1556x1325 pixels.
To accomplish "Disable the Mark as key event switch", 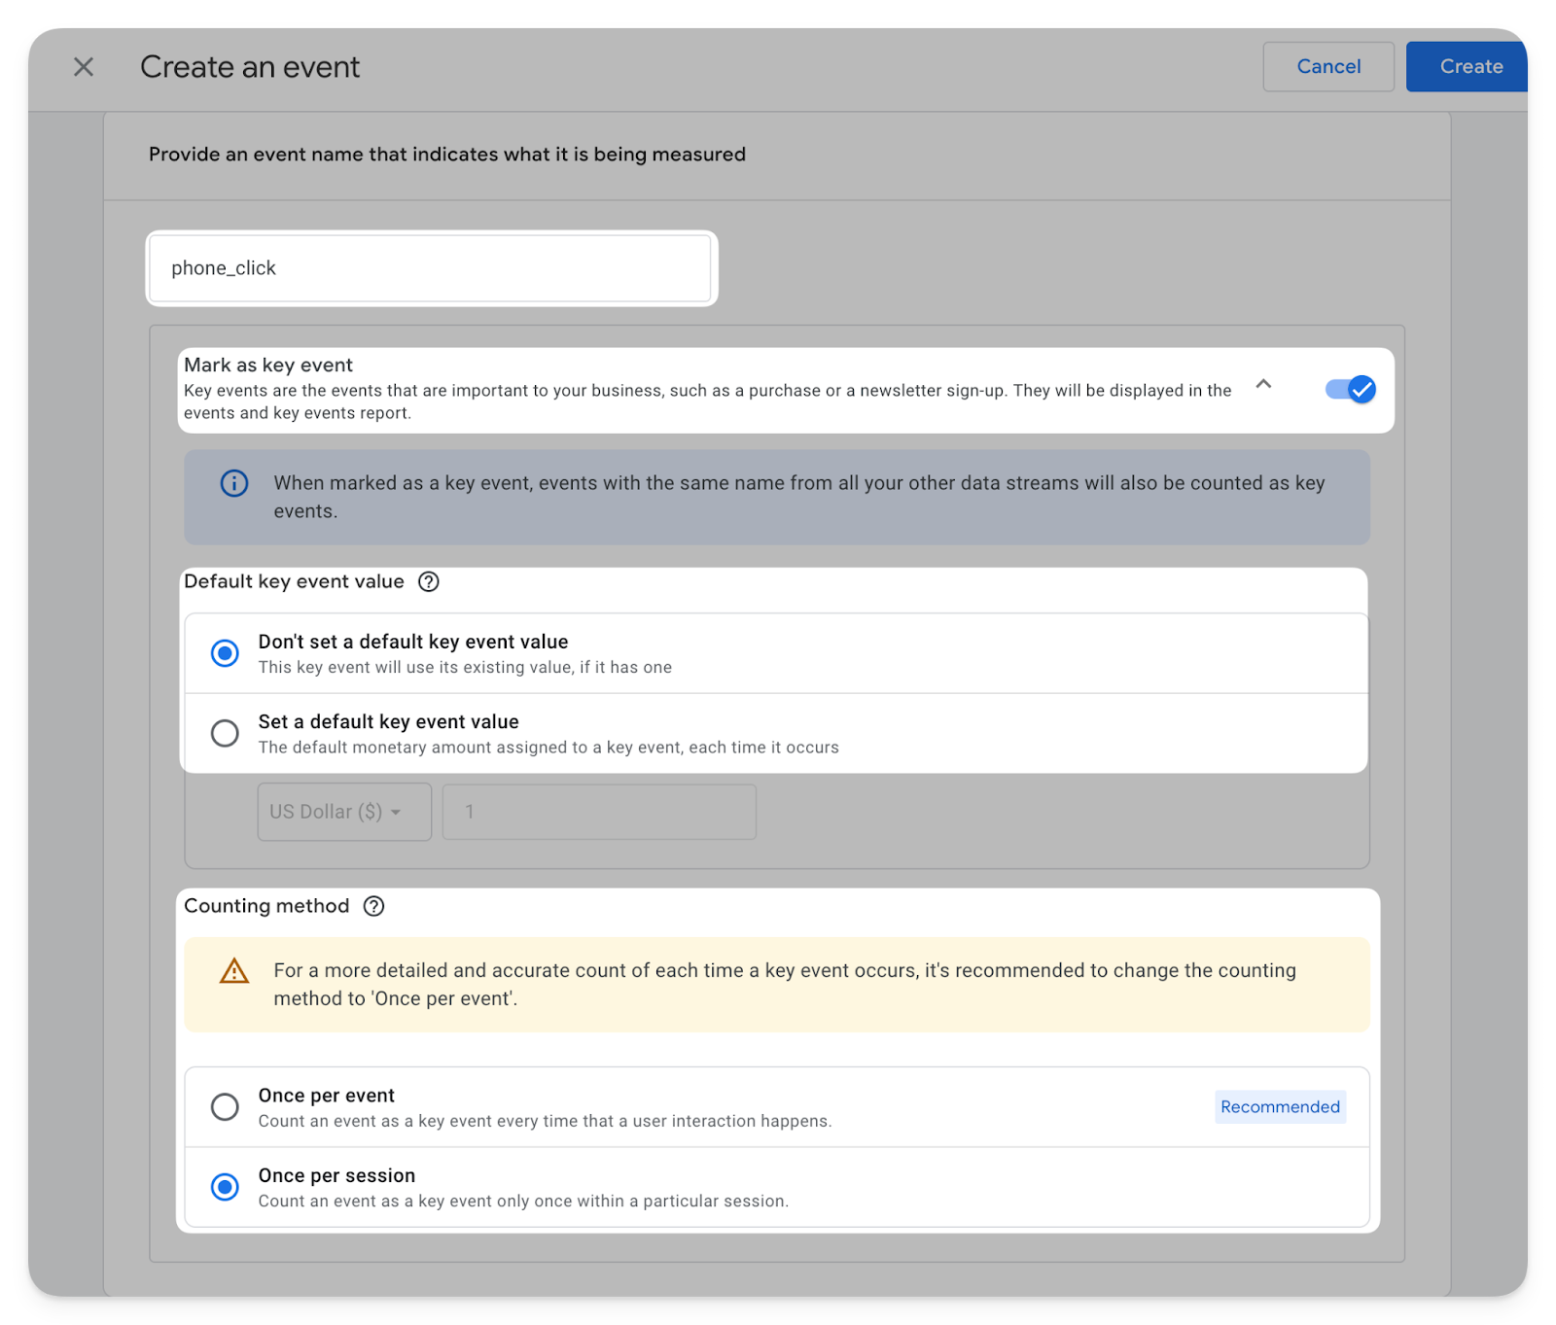I will tap(1350, 390).
